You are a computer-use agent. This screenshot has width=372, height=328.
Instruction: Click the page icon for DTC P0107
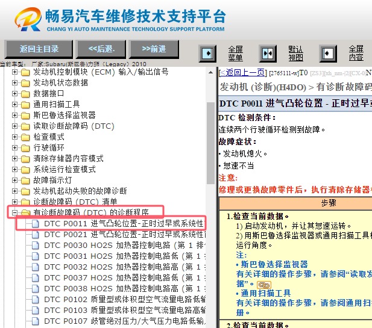pyautogui.click(x=36, y=321)
